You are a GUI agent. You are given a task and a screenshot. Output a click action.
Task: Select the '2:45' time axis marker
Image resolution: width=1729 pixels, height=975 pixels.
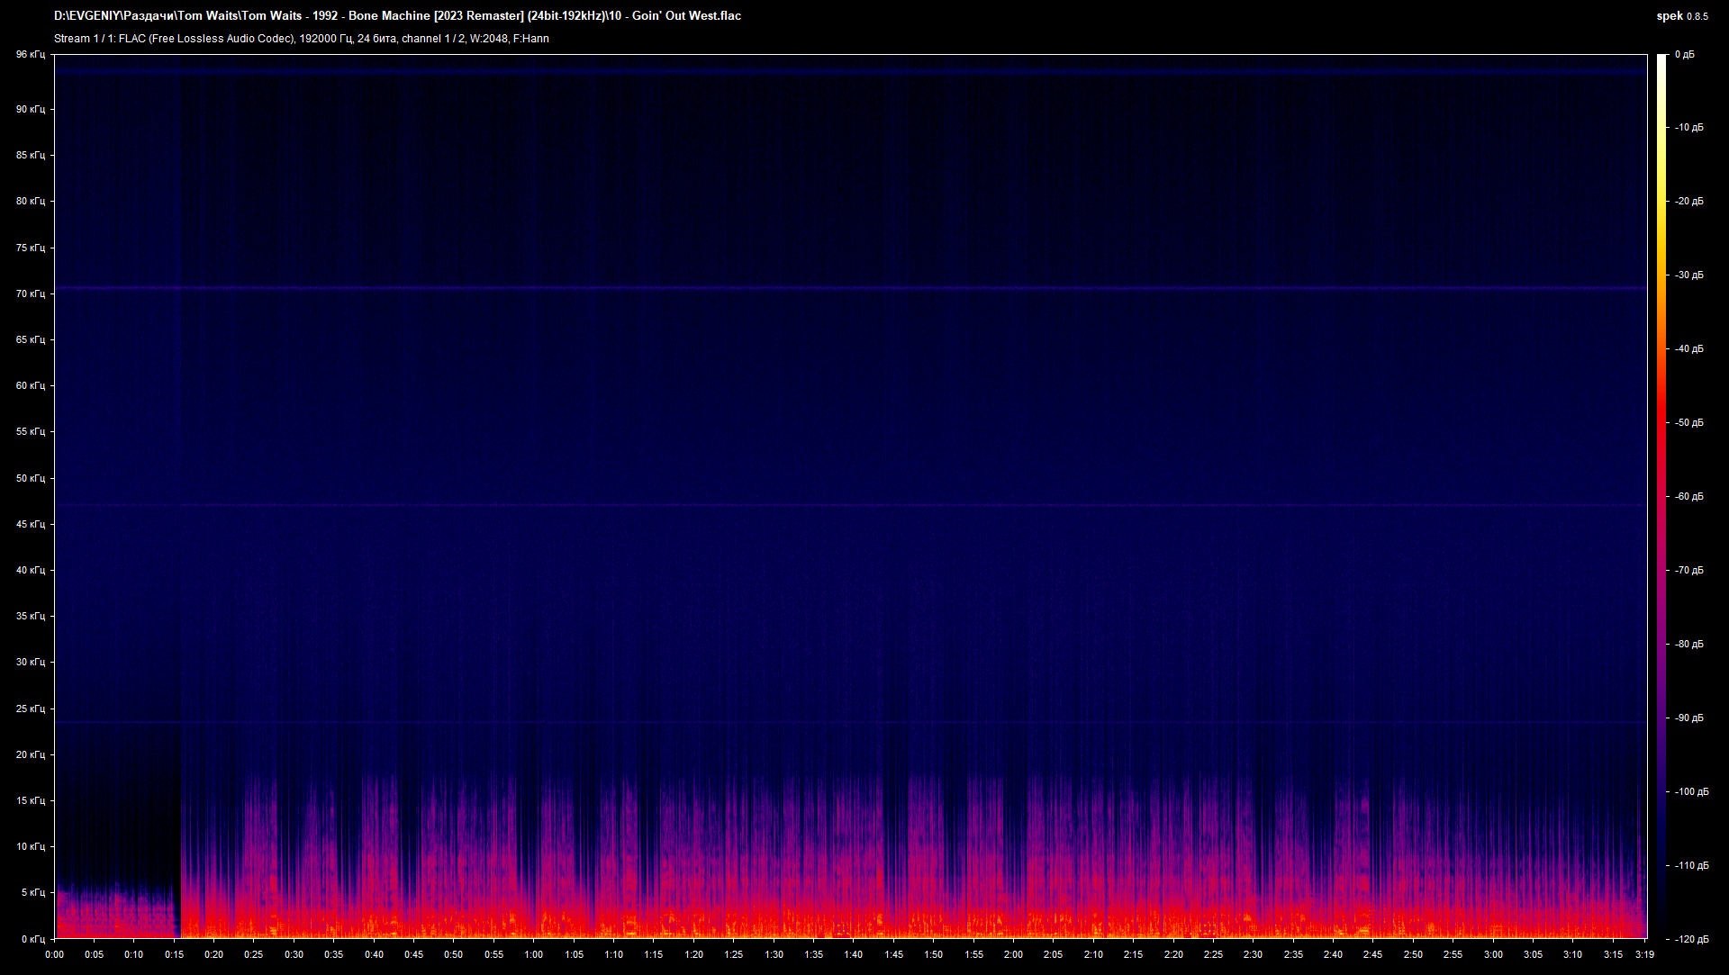[1372, 954]
